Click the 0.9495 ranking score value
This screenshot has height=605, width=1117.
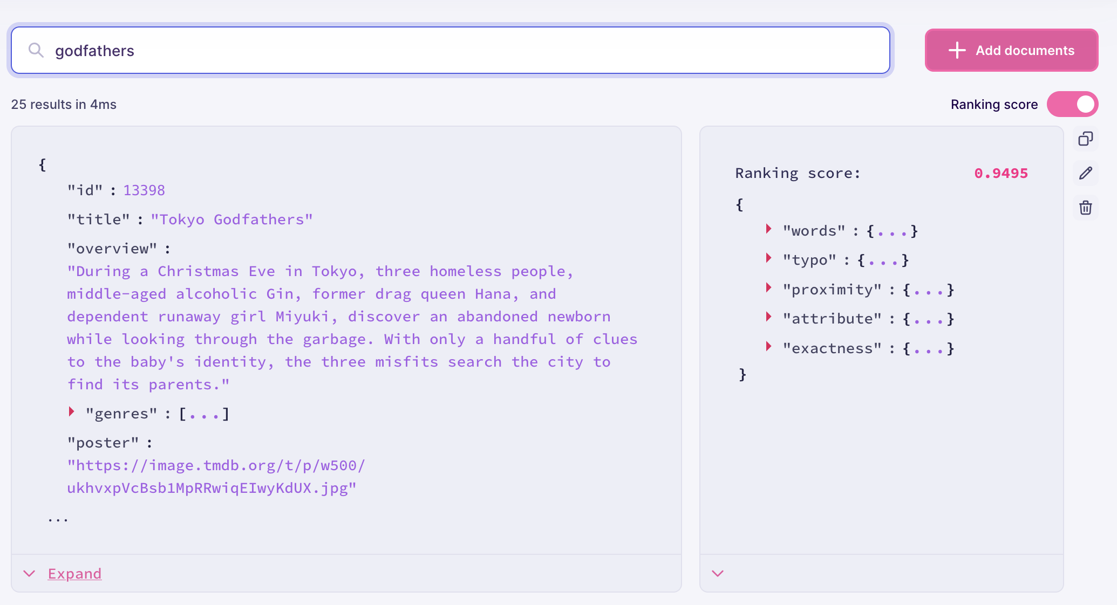point(1000,173)
